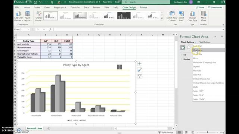This screenshot has height=134, width=239.
Task: Click the Change Chart Type button
Action: pos(192,16)
